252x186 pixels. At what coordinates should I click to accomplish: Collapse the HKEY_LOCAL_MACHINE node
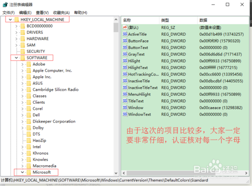point(10,20)
